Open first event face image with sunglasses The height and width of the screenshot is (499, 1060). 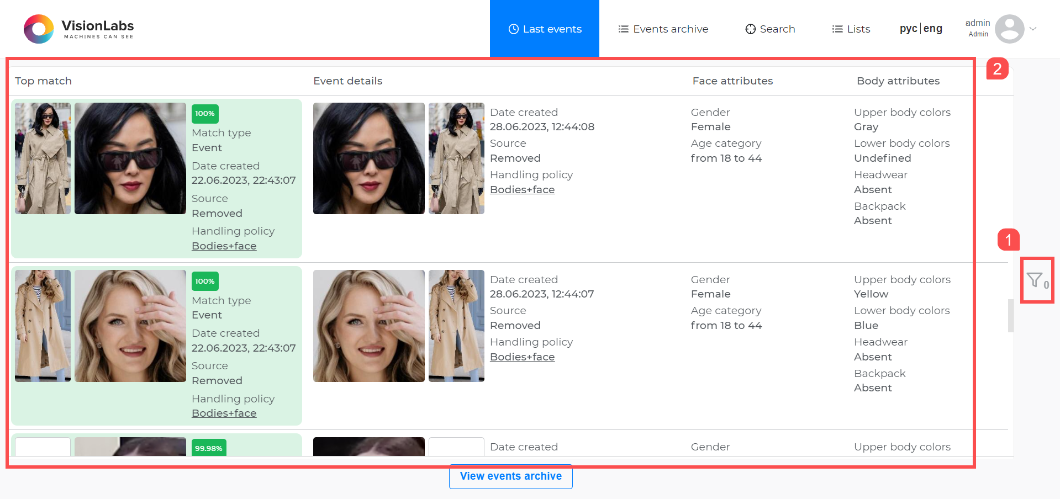click(x=369, y=158)
